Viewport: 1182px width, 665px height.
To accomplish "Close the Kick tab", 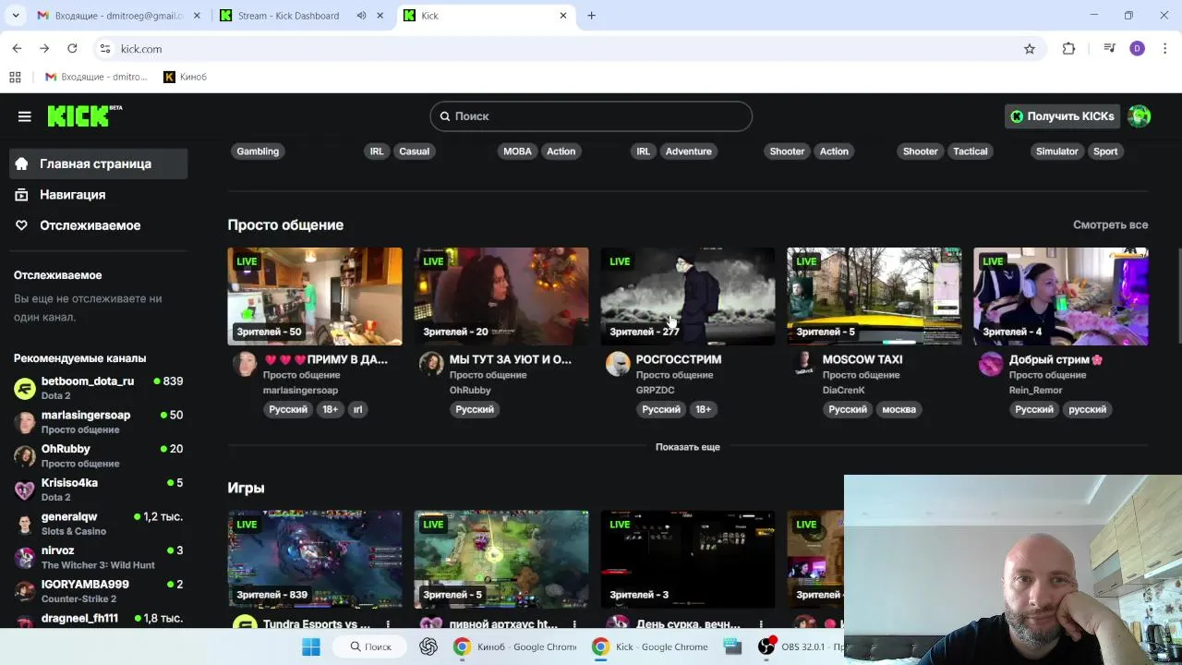I will (x=563, y=16).
